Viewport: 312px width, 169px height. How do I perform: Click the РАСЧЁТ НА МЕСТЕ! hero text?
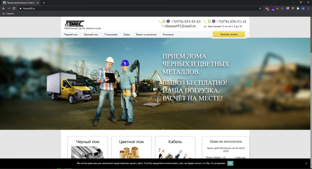click(x=192, y=98)
